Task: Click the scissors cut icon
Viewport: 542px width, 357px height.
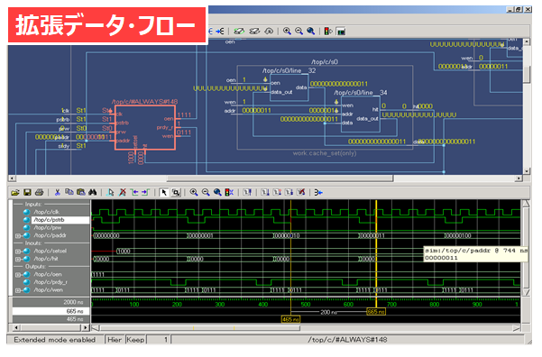Action: point(58,192)
